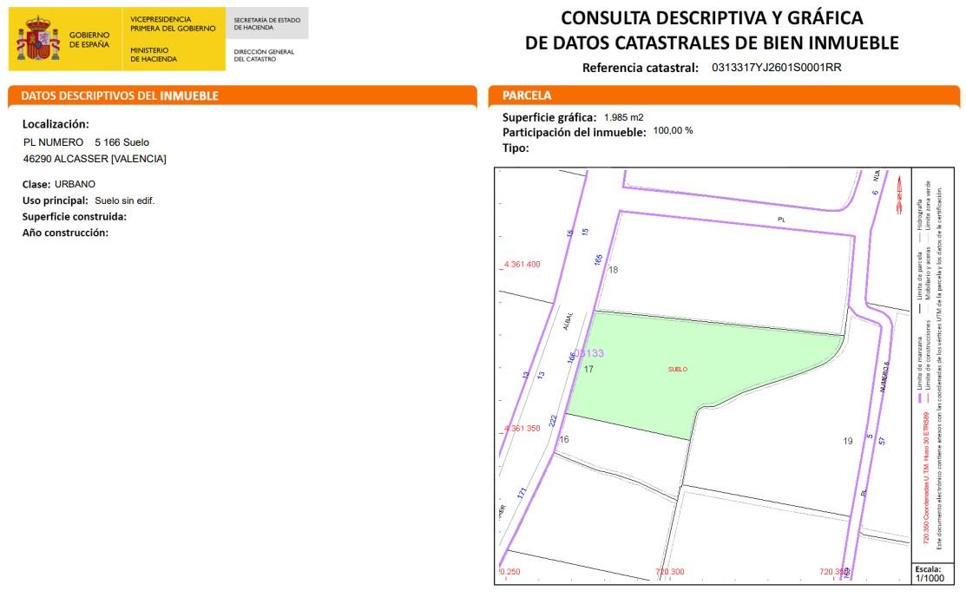Image resolution: width=966 pixels, height=604 pixels.
Task: Click the 'Año construcción:' label
Action: click(x=65, y=233)
